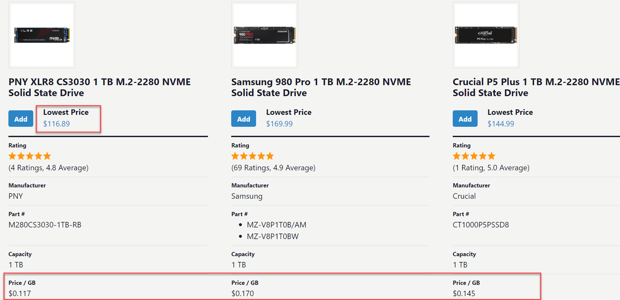The image size is (620, 300).
Task: Click the Part # label in the Crucial column
Action: 461,214
